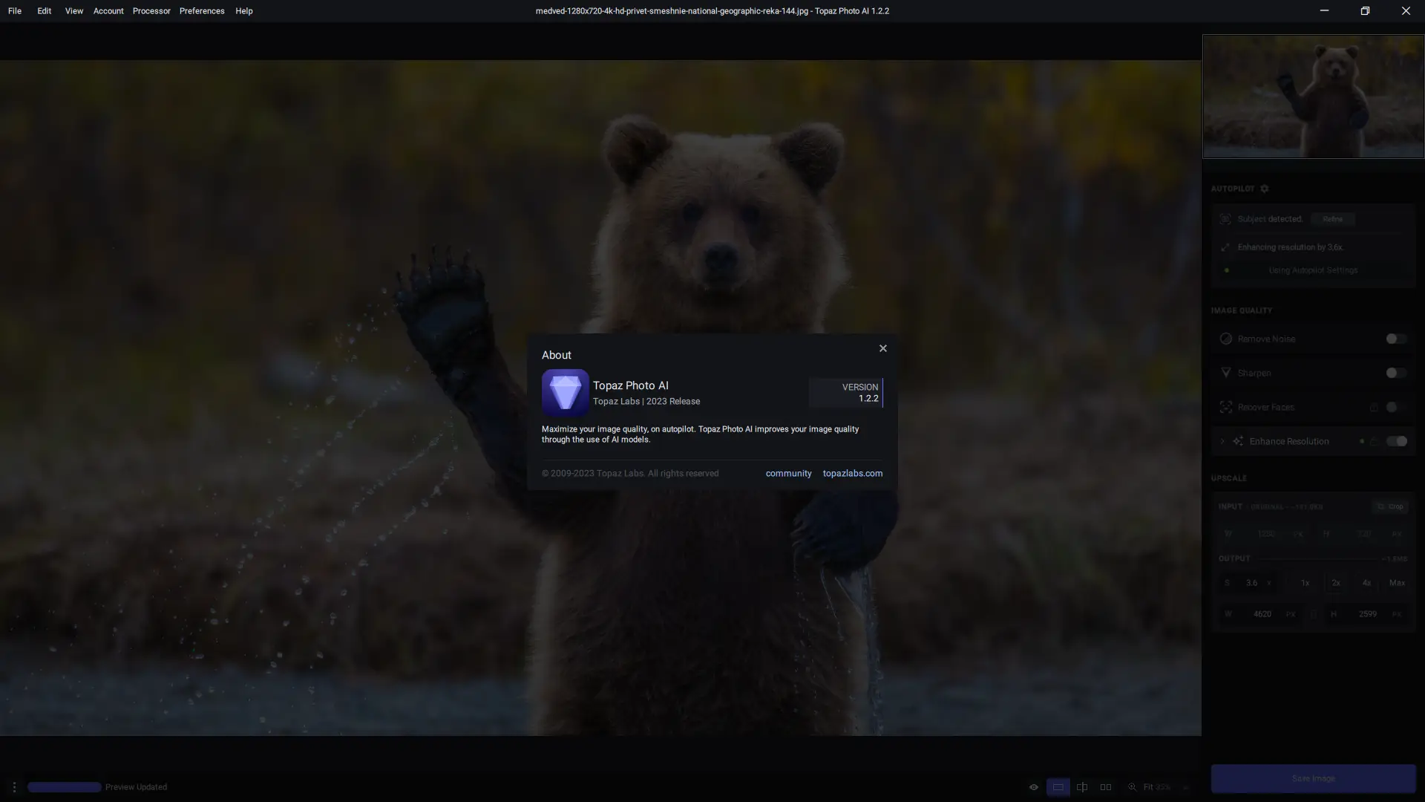1425x802 pixels.
Task: Toggle the Remove Noise switch
Action: (1395, 339)
